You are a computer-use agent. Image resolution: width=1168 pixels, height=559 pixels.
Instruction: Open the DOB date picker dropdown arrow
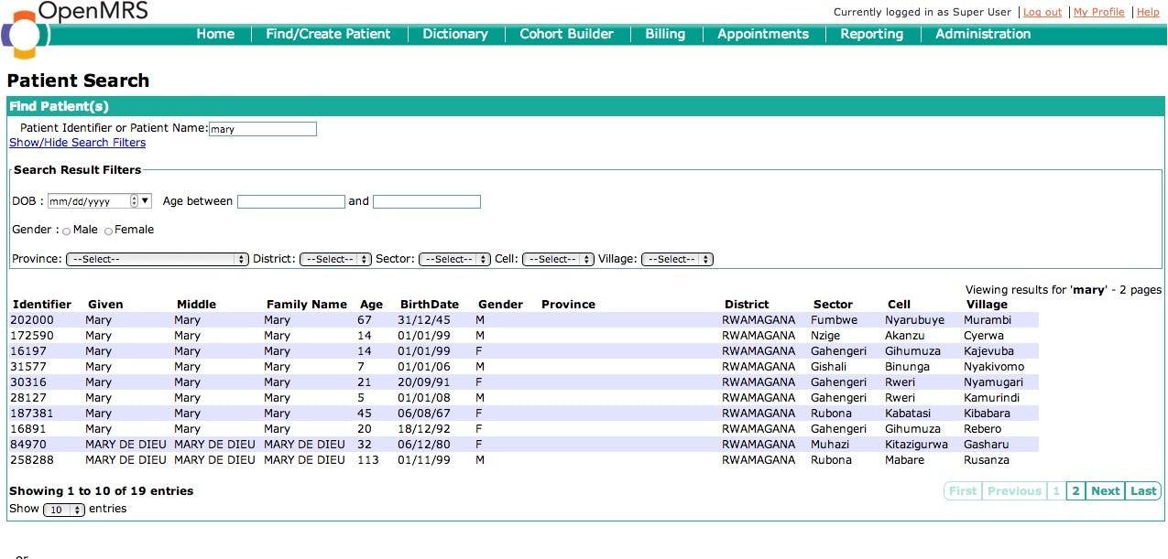click(x=143, y=200)
